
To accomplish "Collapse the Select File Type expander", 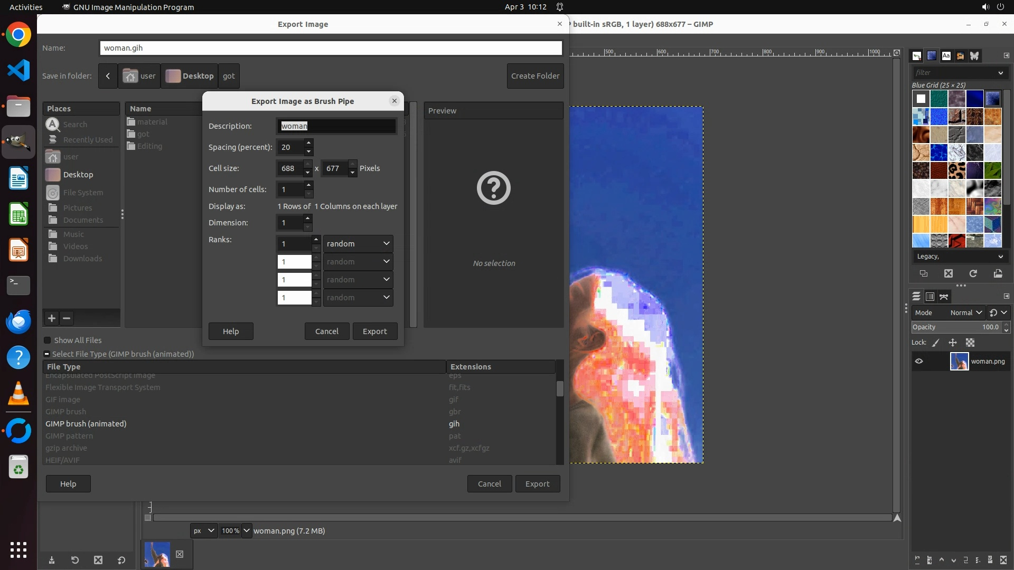I will (46, 354).
